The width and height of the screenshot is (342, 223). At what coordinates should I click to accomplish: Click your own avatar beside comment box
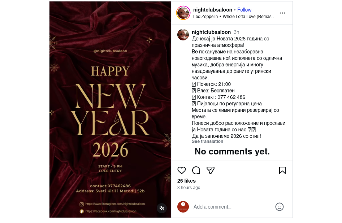point(183,207)
